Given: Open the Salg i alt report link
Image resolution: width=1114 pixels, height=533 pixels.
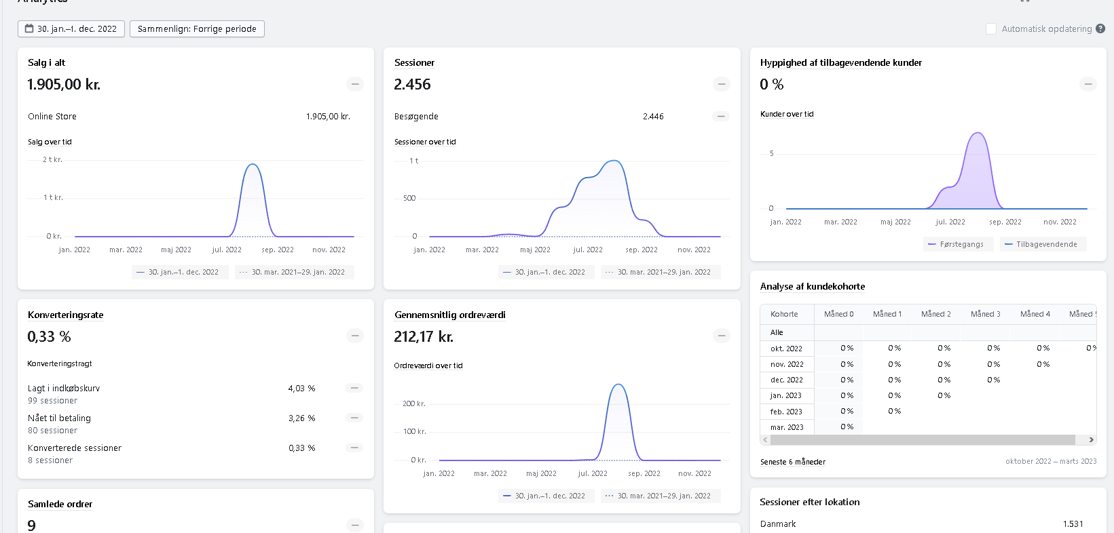Looking at the screenshot, I should click(x=46, y=62).
